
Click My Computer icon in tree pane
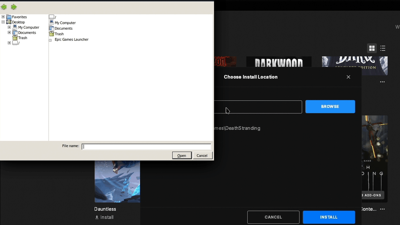pyautogui.click(x=15, y=27)
